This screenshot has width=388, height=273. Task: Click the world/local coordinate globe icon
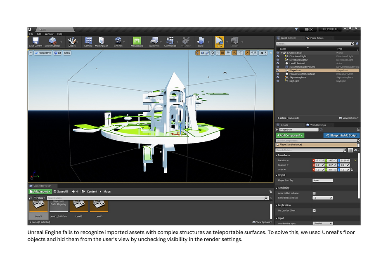(x=212, y=53)
